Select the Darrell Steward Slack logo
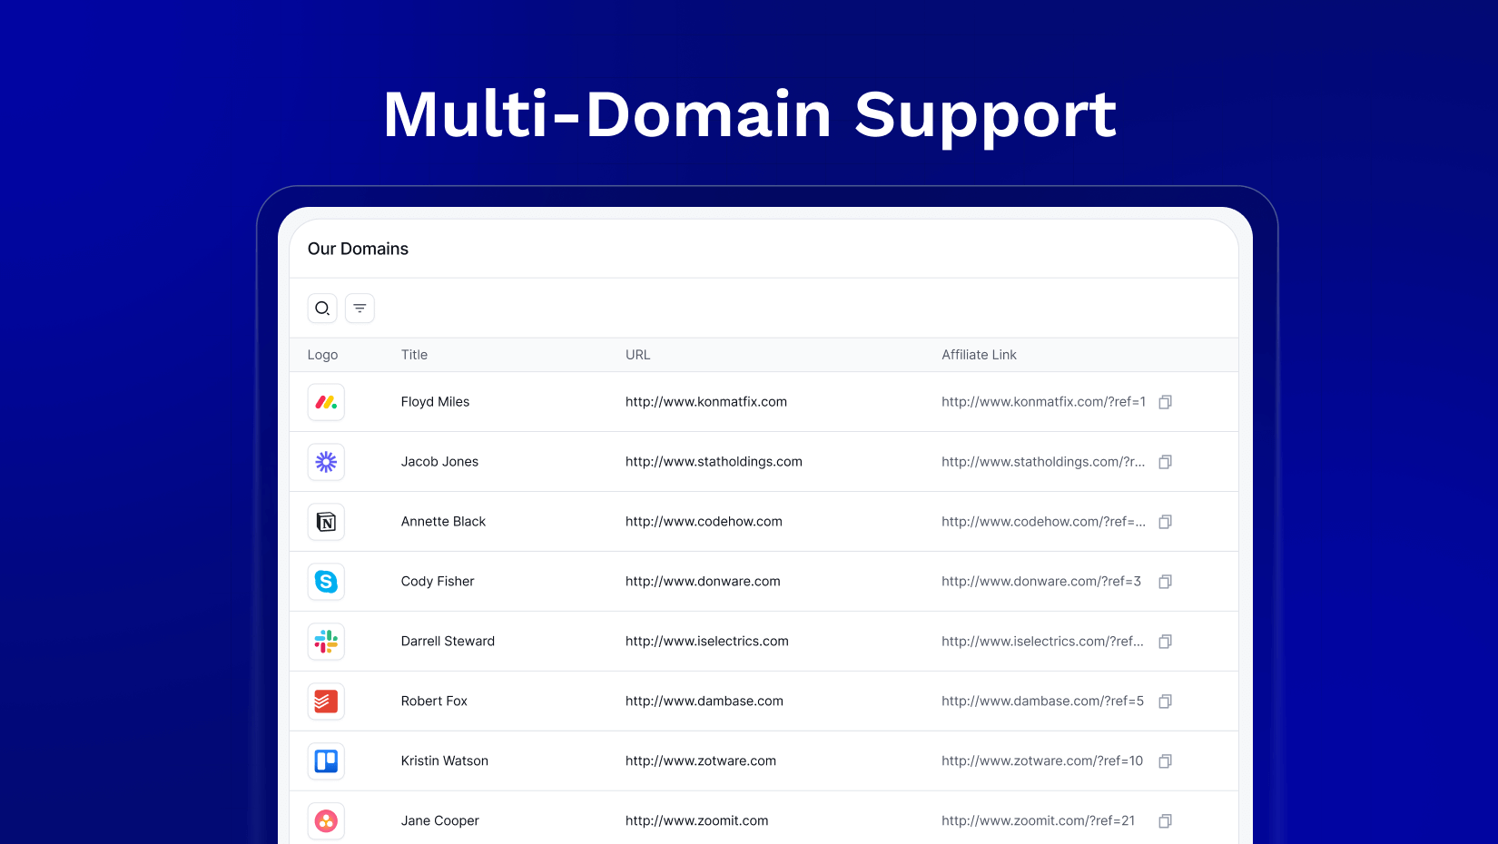The height and width of the screenshot is (844, 1498). pos(326,642)
